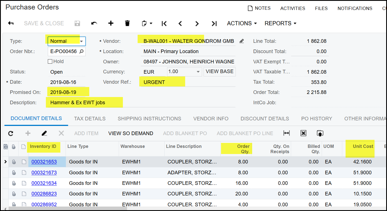Click the fit-to-columns width icon
This screenshot has width=387, height=211.
click(286, 133)
